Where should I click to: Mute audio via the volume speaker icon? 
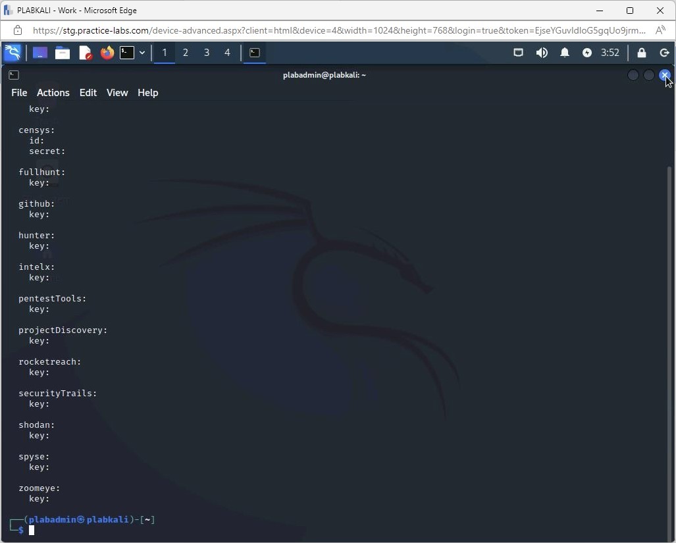542,53
